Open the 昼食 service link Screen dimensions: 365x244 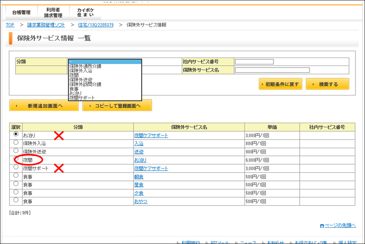pos(139,185)
